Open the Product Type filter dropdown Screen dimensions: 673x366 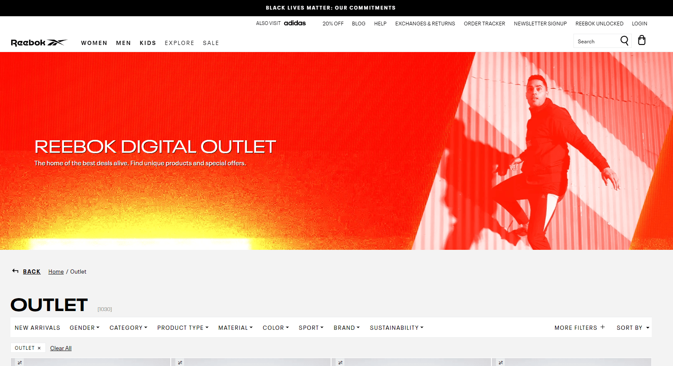(183, 328)
